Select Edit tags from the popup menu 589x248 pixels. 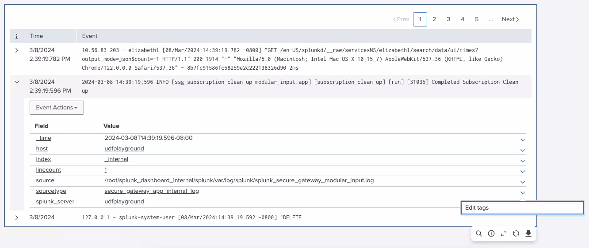[522, 208]
